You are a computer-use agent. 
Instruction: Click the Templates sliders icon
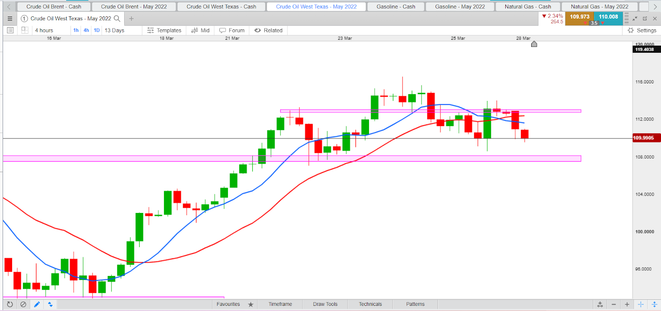(x=151, y=30)
